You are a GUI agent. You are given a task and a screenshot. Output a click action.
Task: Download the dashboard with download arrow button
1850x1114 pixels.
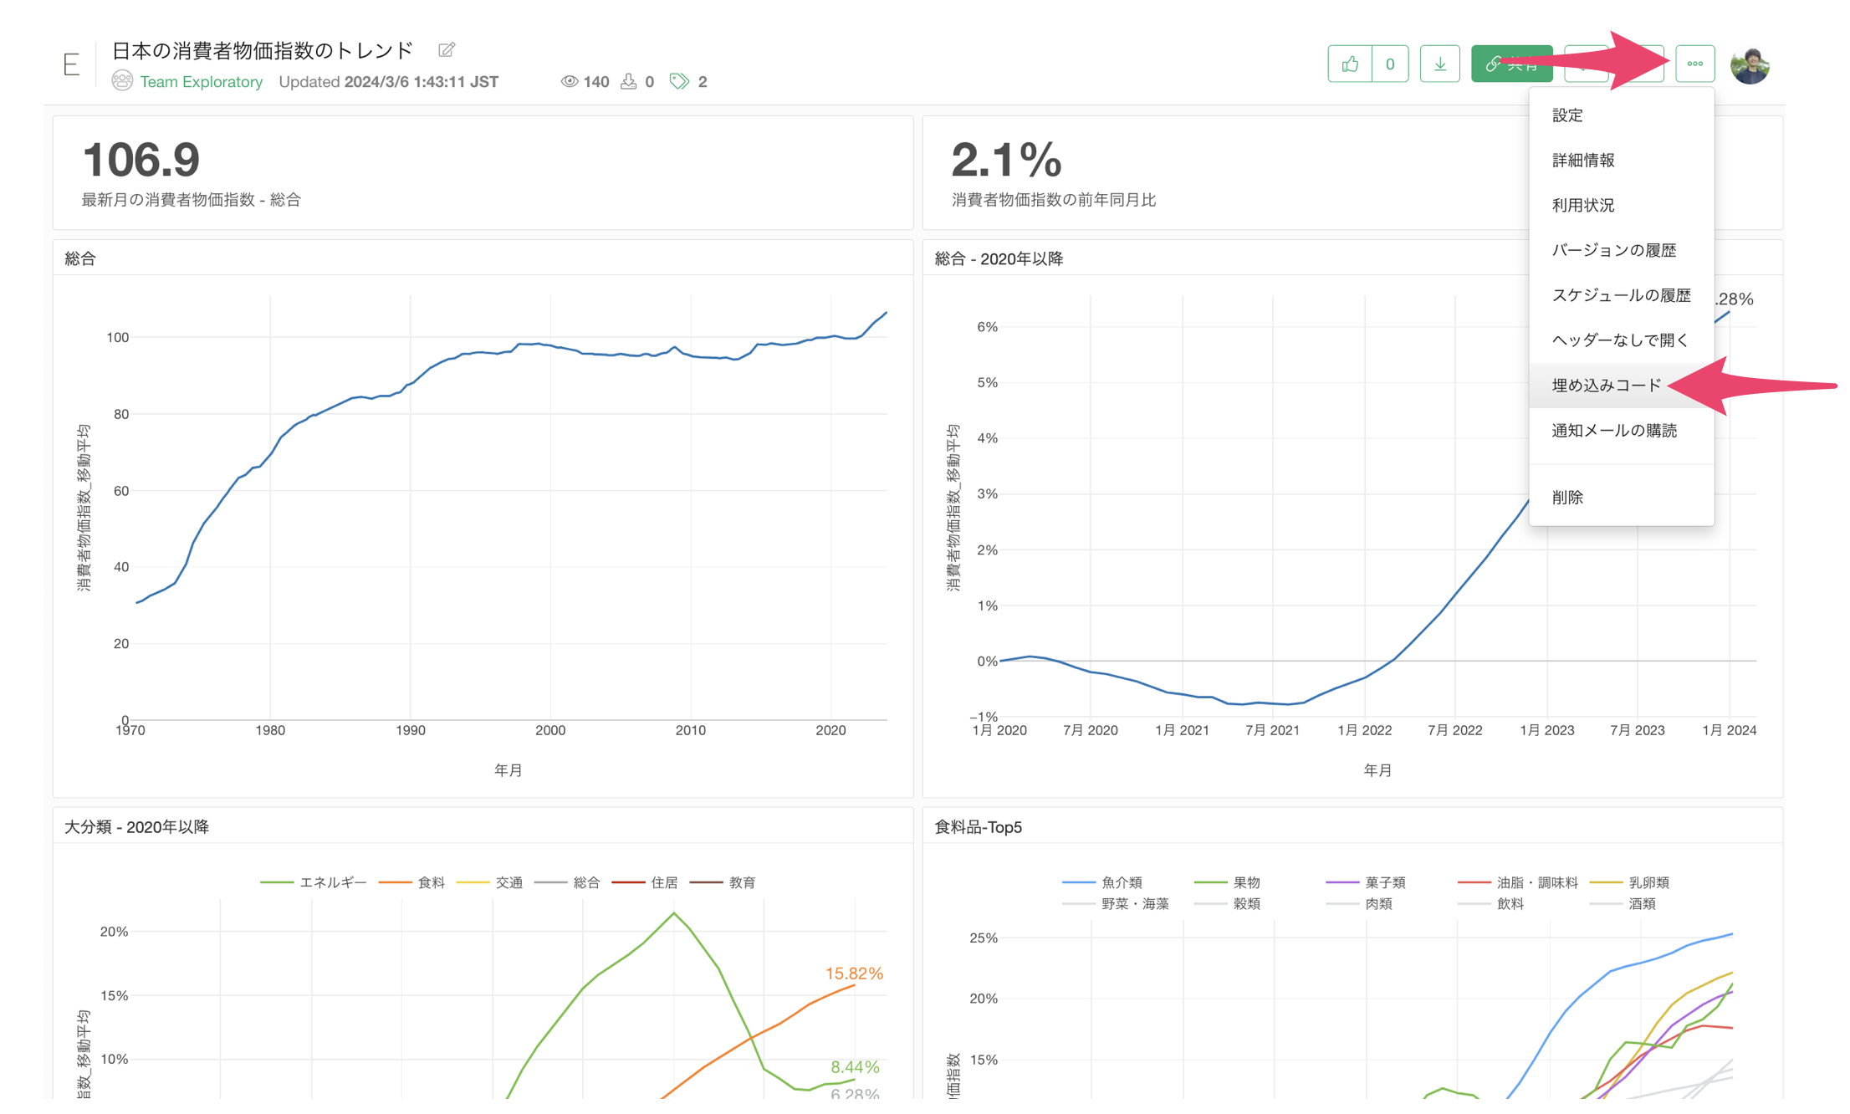pos(1440,64)
